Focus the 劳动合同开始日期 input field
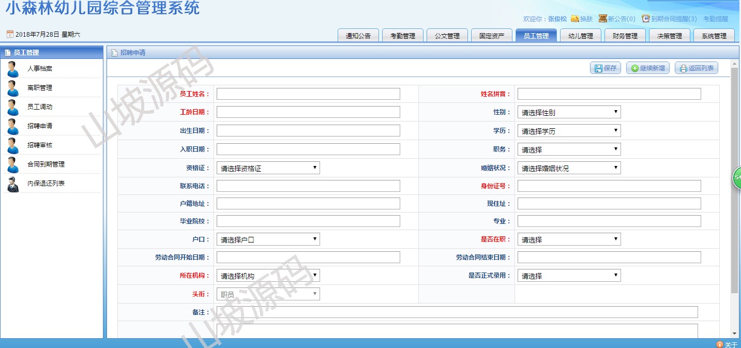Screen dimensions: 741x348 tap(308, 258)
